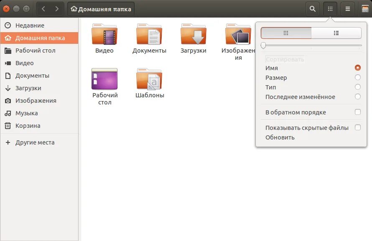This screenshot has height=241, width=372.
Task: Select the Рабочий стол folder icon in file area
Action: (104, 79)
